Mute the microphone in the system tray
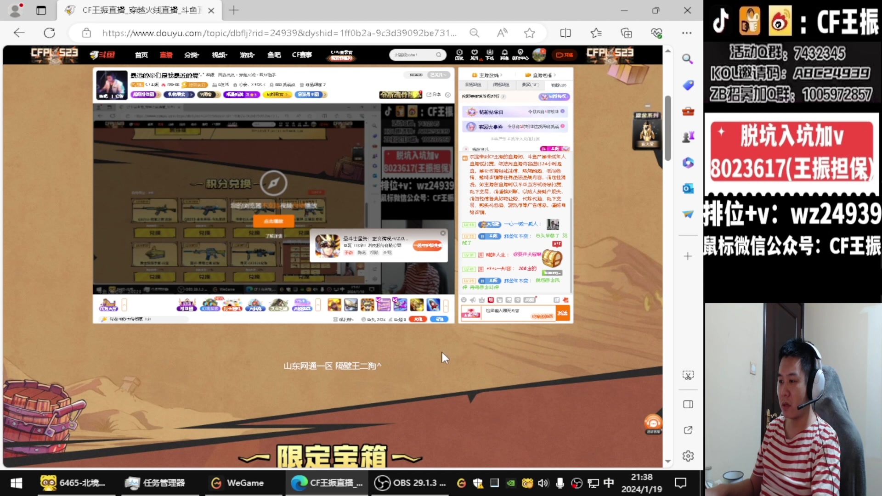Viewport: 882px width, 496px height. (x=560, y=483)
